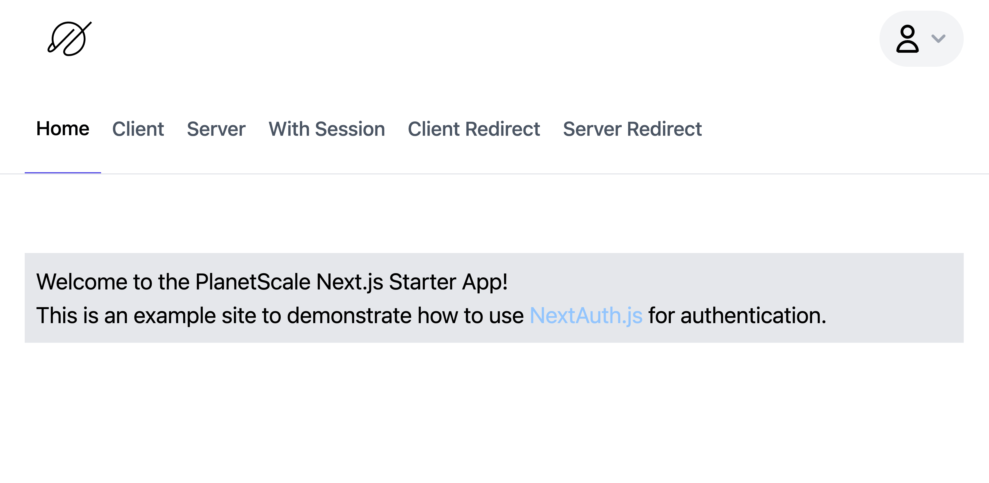Click the PlanetScale logo icon
Image resolution: width=989 pixels, height=483 pixels.
point(69,39)
